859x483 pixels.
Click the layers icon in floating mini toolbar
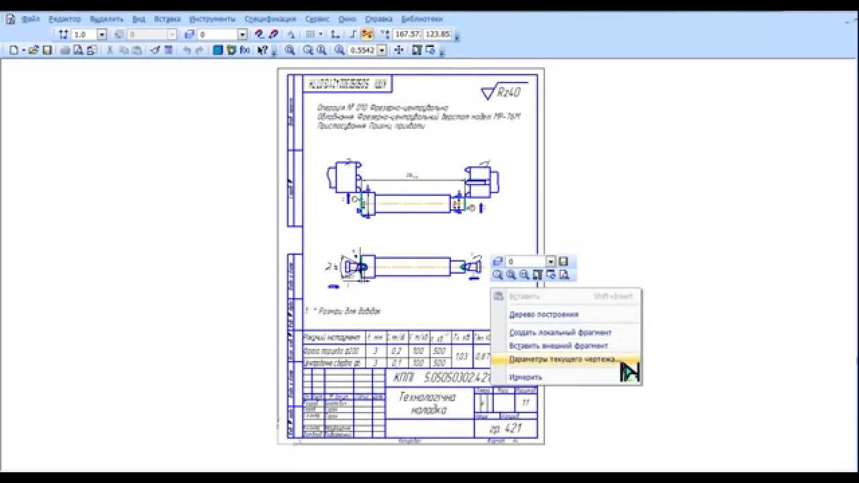pyautogui.click(x=497, y=262)
